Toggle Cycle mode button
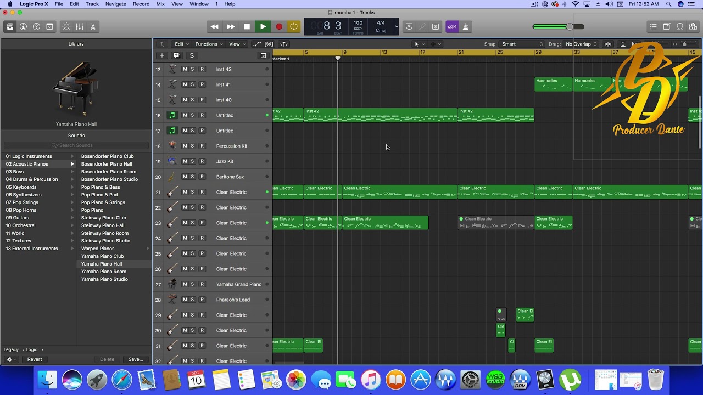Screen dimensions: 703x395 point(294,26)
